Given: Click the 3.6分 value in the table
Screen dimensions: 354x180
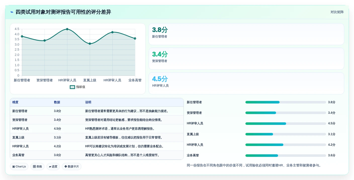Looking at the screenshot, I should point(57,155).
